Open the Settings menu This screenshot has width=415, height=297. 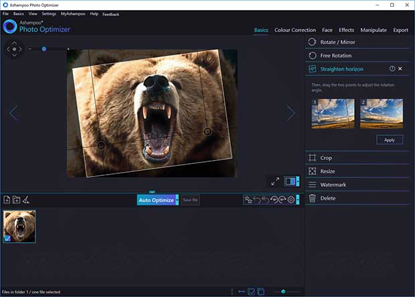pyautogui.click(x=49, y=14)
